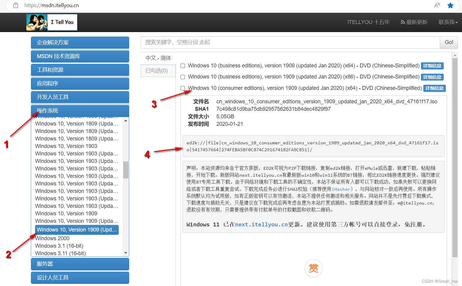Focus the keyword search input field
The width and height of the screenshot is (462, 286).
pos(290,43)
